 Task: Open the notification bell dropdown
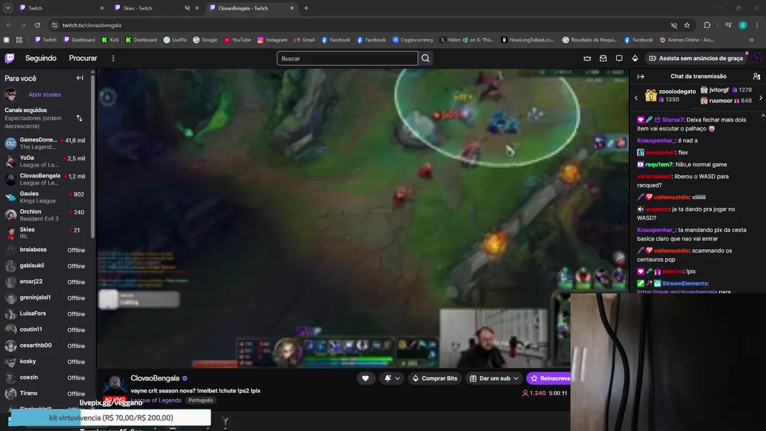click(x=392, y=378)
